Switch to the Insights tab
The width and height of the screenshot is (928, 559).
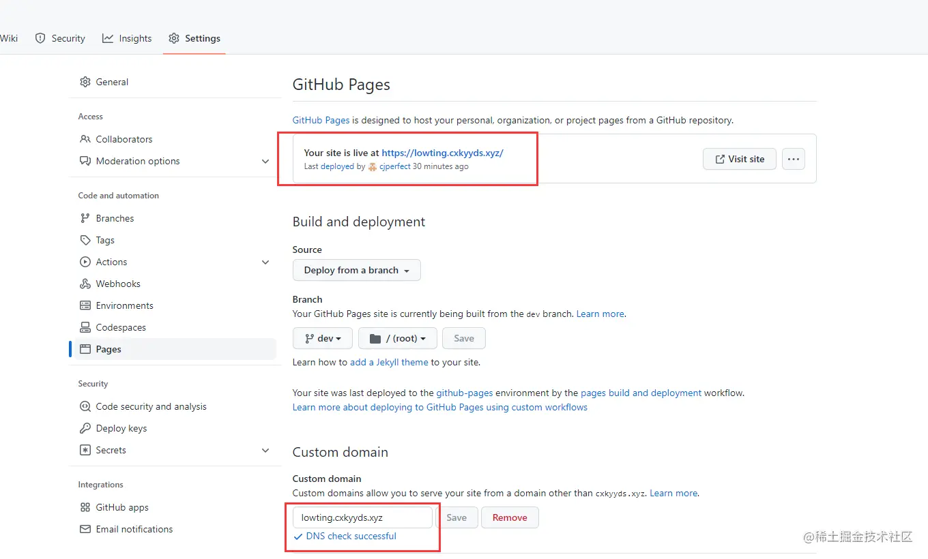[127, 38]
